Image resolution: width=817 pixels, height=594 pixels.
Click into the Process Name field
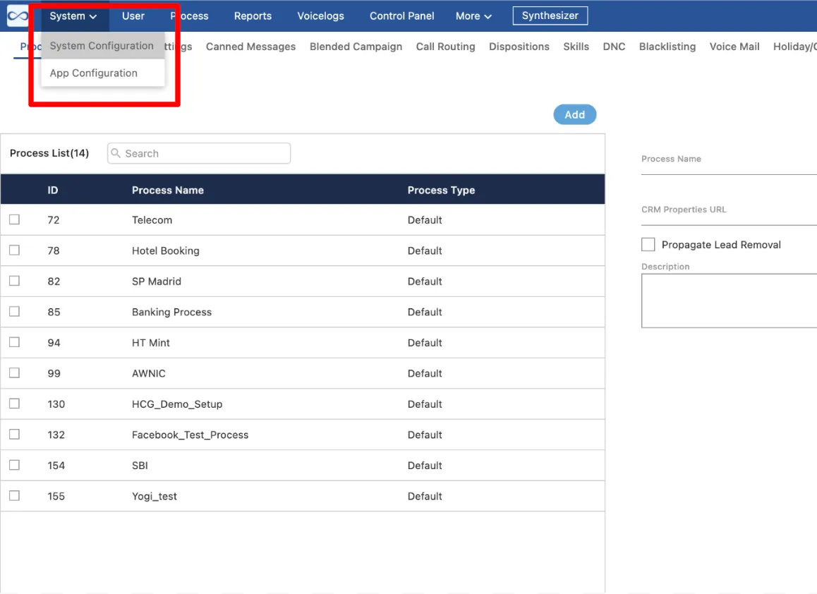(729, 164)
